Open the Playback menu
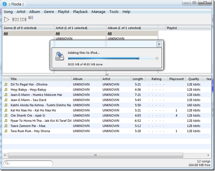This screenshot has width=215, height=171. click(80, 12)
